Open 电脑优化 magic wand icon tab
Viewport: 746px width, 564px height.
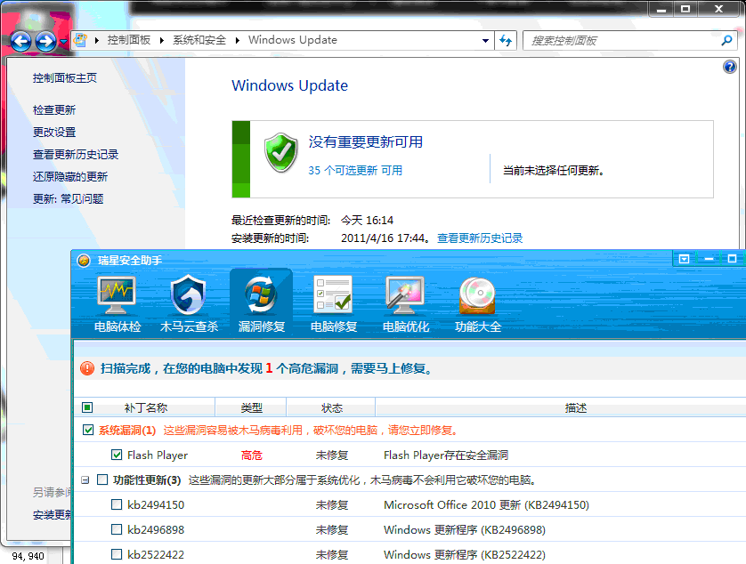click(406, 304)
